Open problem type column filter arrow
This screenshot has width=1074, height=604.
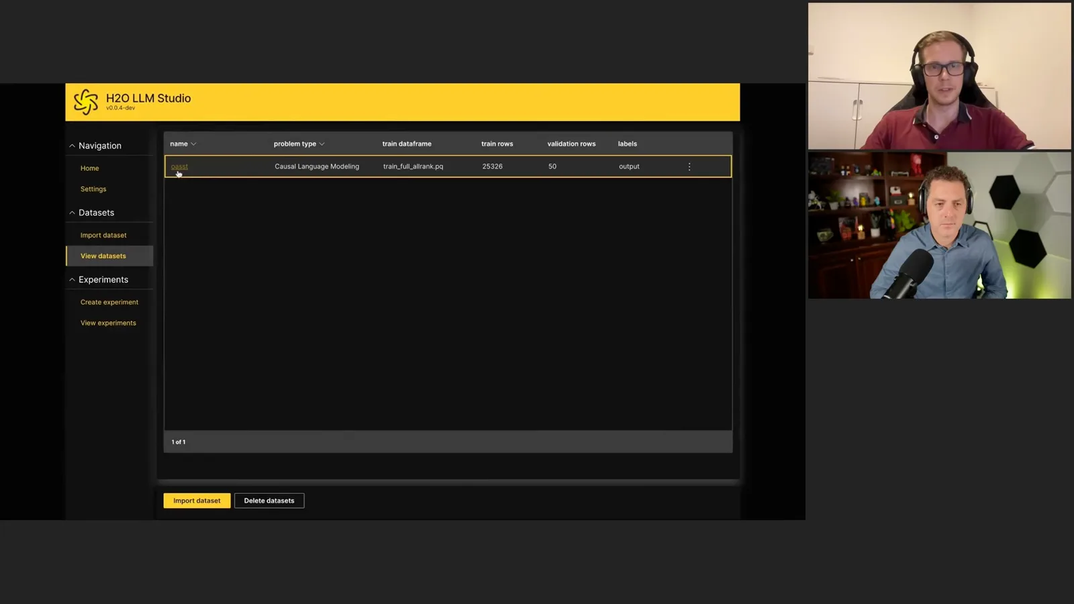322,144
